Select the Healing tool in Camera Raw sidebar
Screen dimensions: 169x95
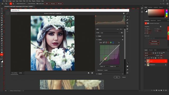(x=127, y=20)
